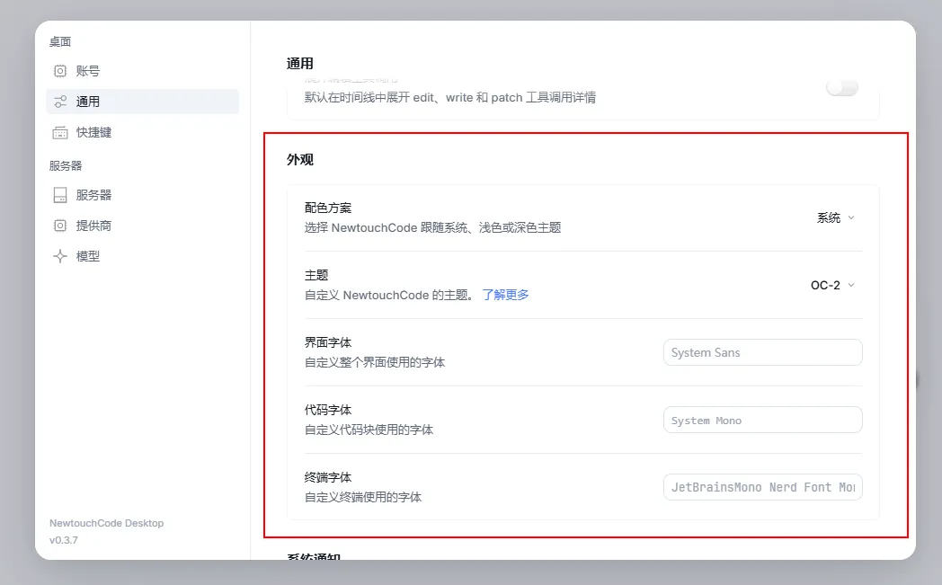This screenshot has width=942, height=585.
Task: Click the 服务器 sidebar group header
Action: (66, 165)
